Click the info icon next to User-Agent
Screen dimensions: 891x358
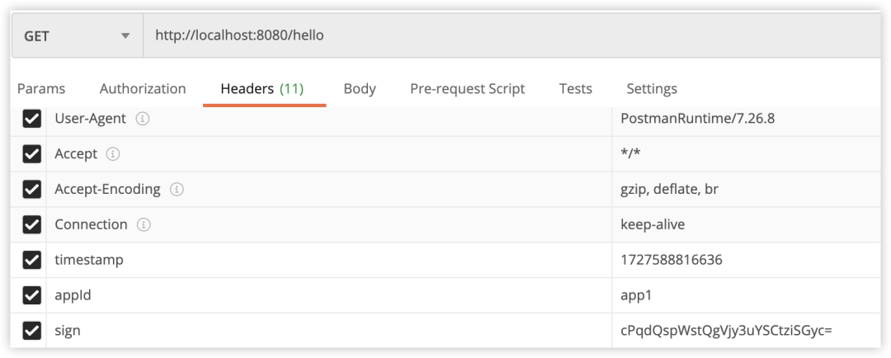click(143, 119)
